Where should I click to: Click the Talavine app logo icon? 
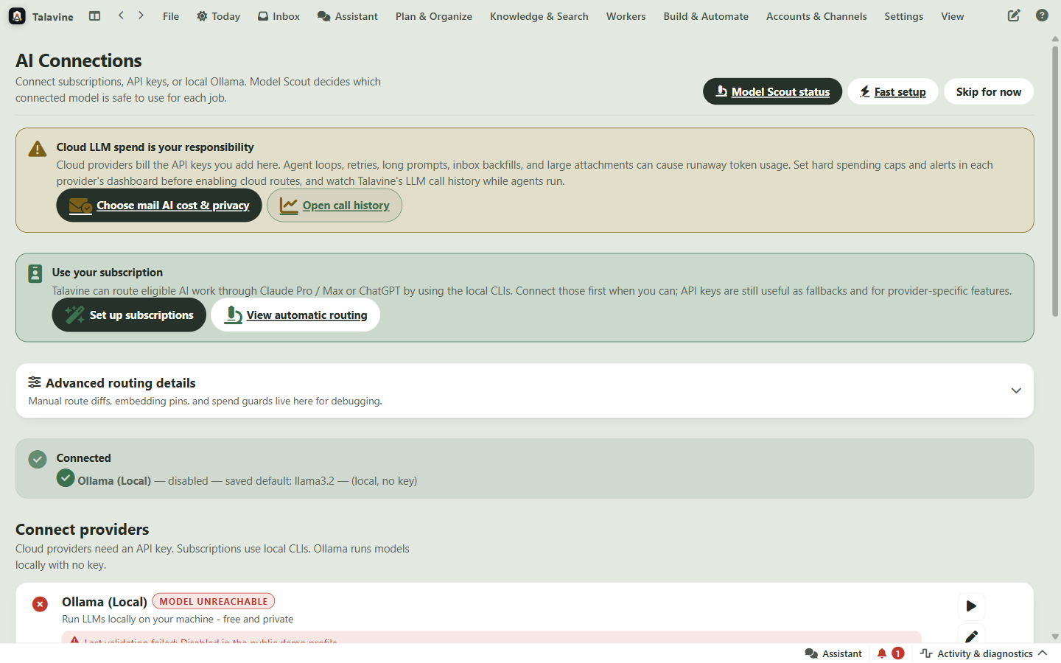[x=17, y=16]
